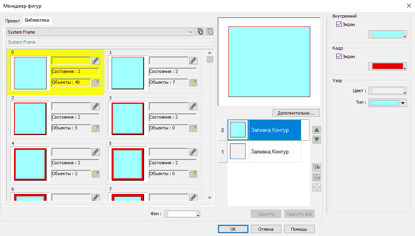The height and width of the screenshot is (236, 415).
Task: Switch to the Проект tab
Action: coord(12,20)
